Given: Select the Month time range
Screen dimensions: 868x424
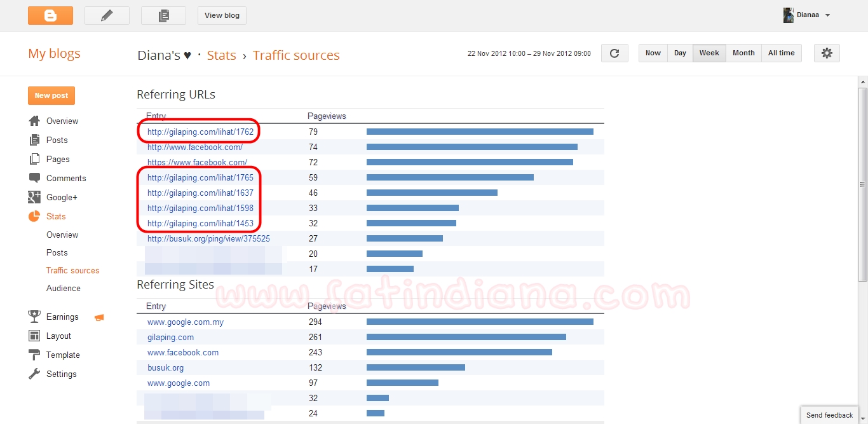Looking at the screenshot, I should (x=743, y=53).
